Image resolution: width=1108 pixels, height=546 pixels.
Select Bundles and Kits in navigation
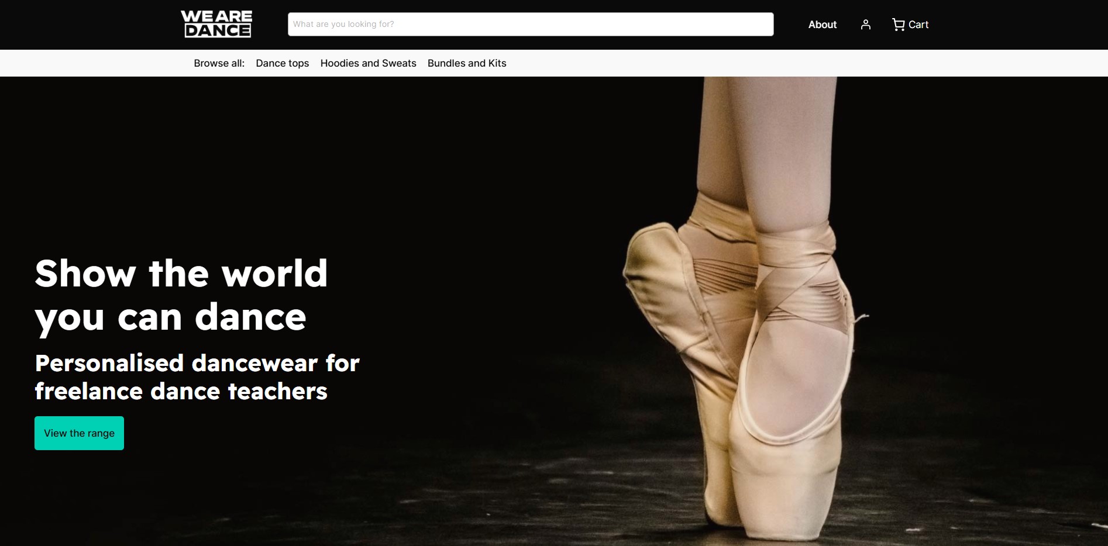point(466,63)
